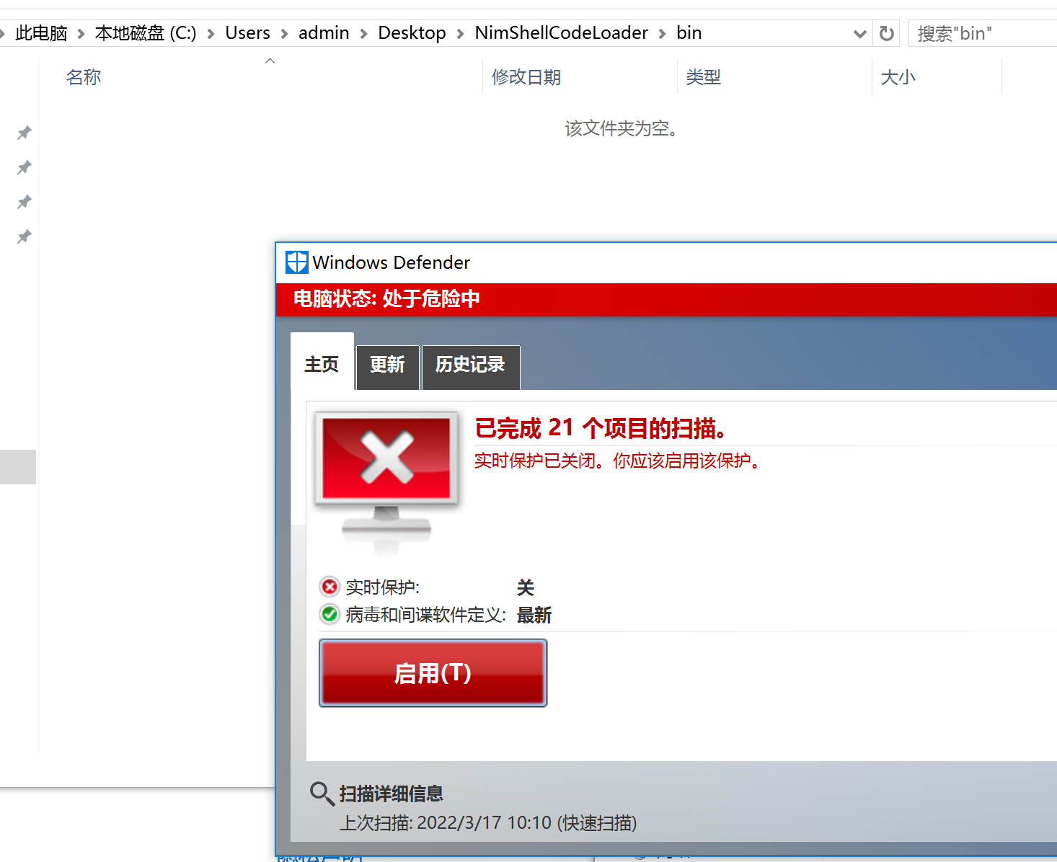
Task: Click the second pin icon in the sidebar
Action: click(25, 167)
